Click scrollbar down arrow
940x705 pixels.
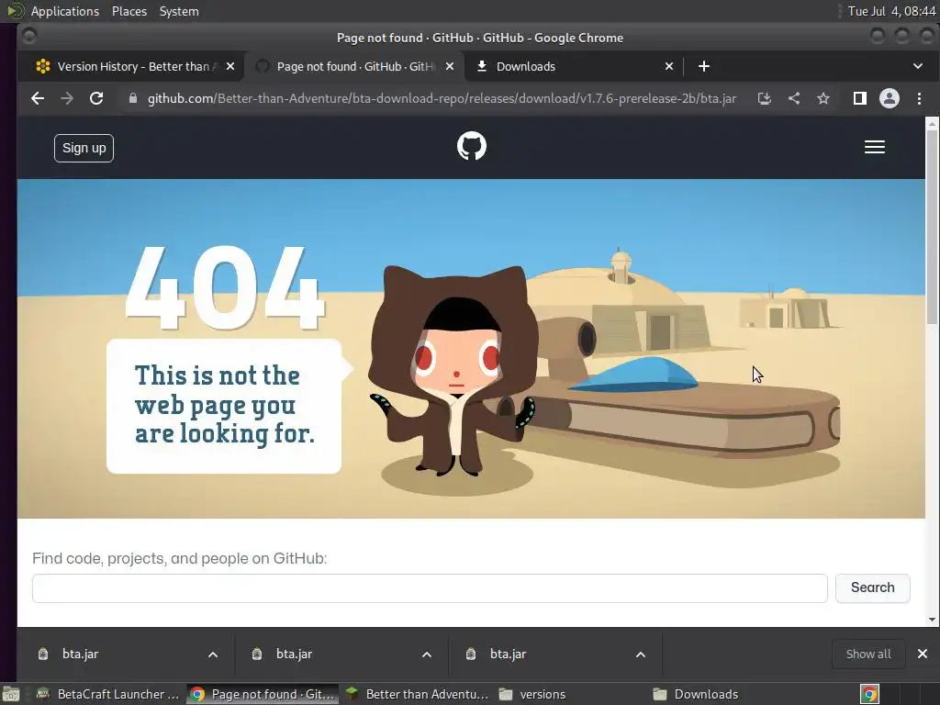point(932,620)
